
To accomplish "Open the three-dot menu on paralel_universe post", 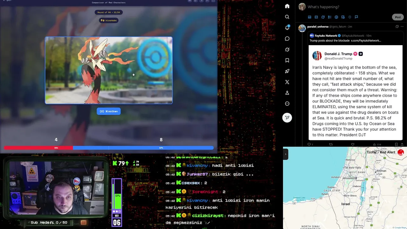I will tap(402, 27).
